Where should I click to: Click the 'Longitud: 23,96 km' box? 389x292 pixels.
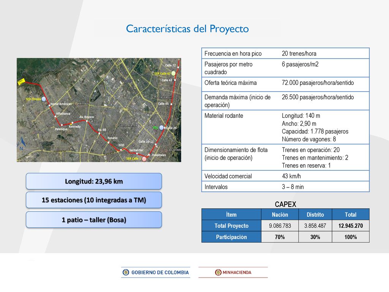[94, 181]
